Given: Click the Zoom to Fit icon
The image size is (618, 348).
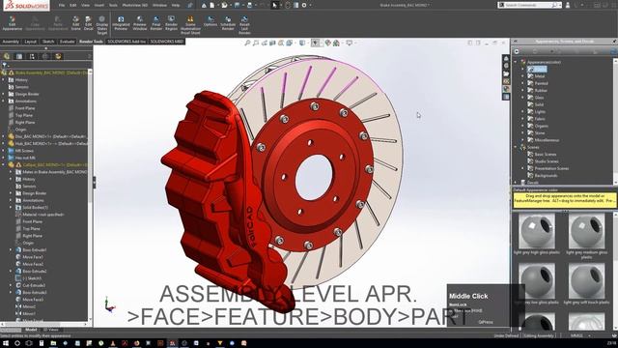Looking at the screenshot, I should point(247,43).
